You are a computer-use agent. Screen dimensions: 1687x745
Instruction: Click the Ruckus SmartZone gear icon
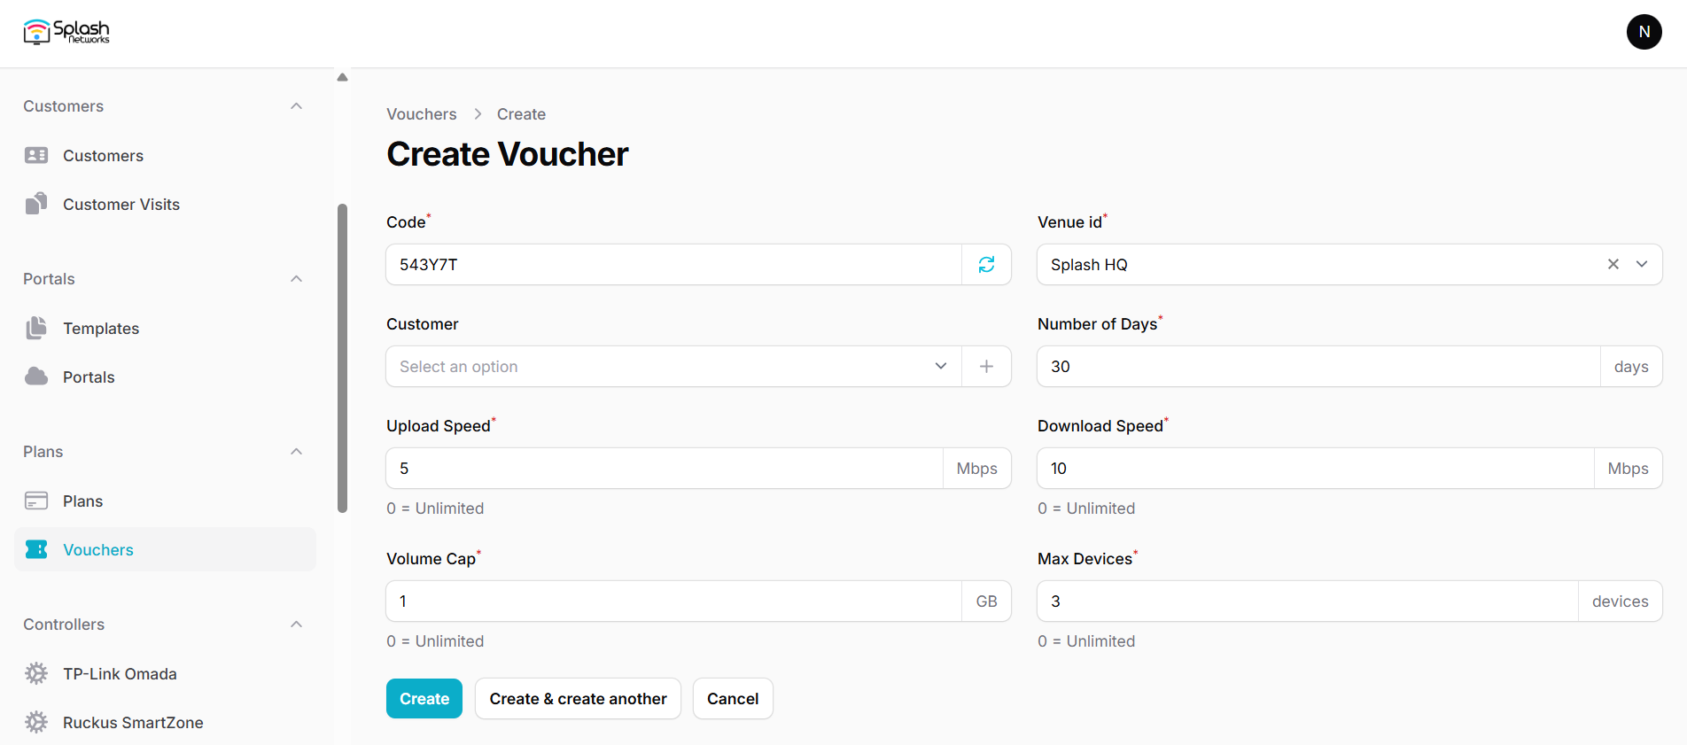pyautogui.click(x=36, y=723)
